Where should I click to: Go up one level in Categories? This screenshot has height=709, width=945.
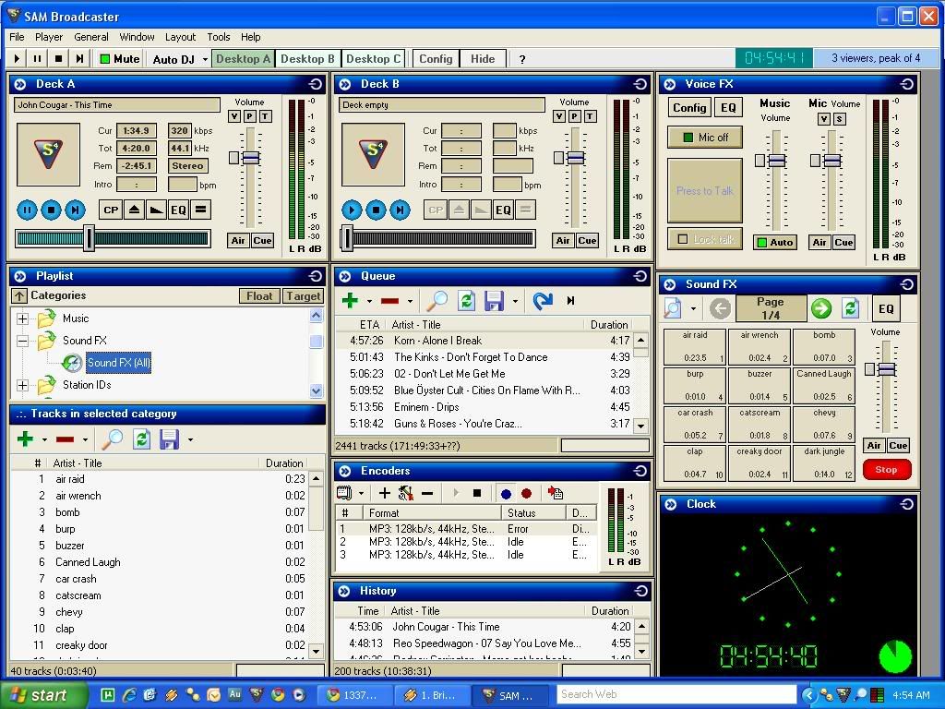click(x=19, y=295)
